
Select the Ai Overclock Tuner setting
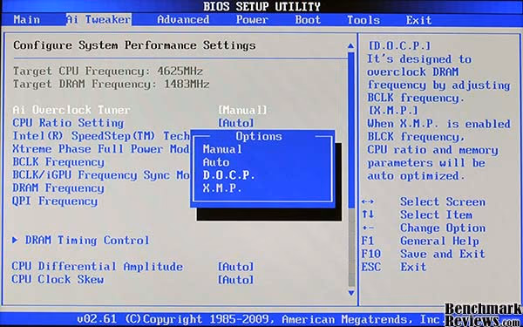tap(71, 110)
